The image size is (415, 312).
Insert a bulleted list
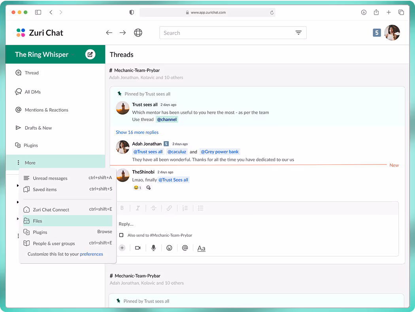(x=201, y=208)
